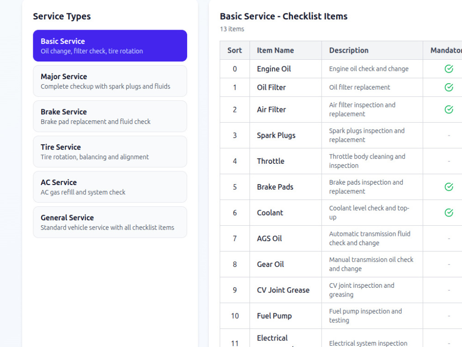The height and width of the screenshot is (347, 462).
Task: Click the Sort column header
Action: point(235,50)
